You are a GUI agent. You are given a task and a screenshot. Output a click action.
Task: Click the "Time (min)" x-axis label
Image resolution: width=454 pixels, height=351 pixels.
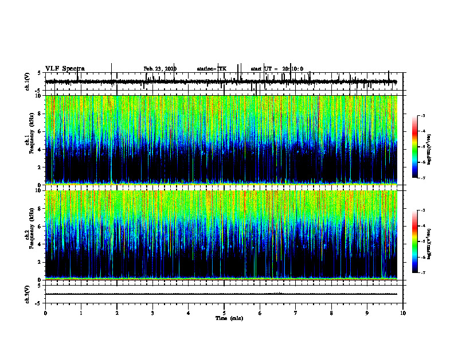[x=229, y=318]
